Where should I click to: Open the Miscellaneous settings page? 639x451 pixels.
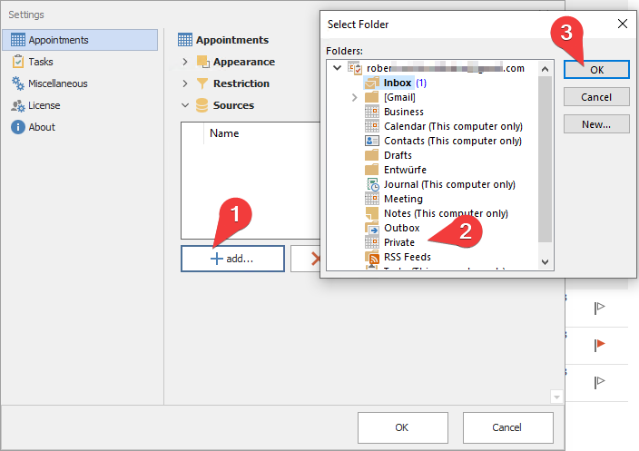(x=58, y=83)
